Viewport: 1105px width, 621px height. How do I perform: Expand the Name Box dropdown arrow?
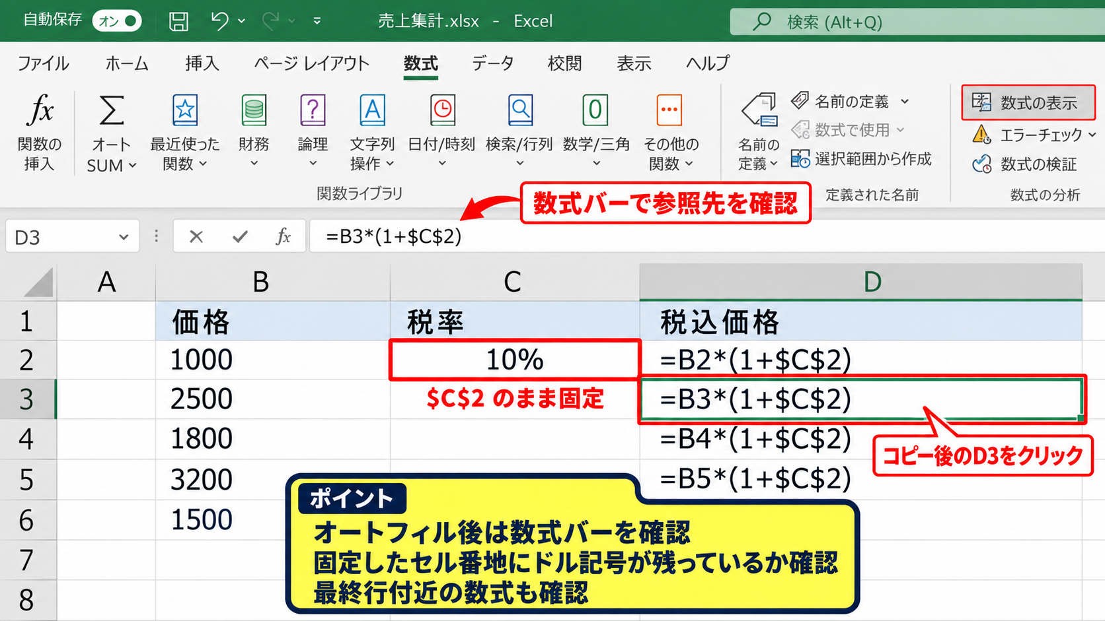(124, 237)
